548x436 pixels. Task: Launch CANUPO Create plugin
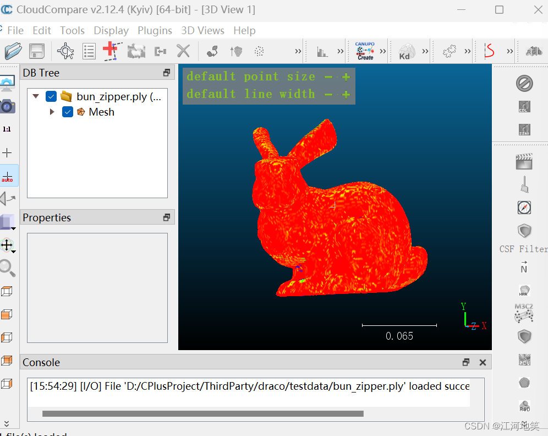pyautogui.click(x=365, y=51)
